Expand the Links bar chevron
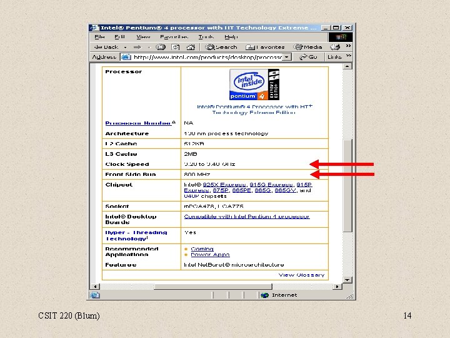450x338 pixels. (x=348, y=56)
